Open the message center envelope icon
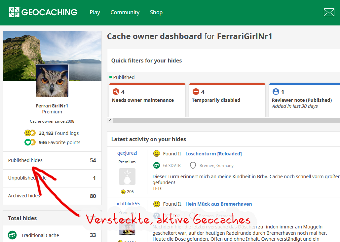The image size is (340, 242). click(x=329, y=12)
